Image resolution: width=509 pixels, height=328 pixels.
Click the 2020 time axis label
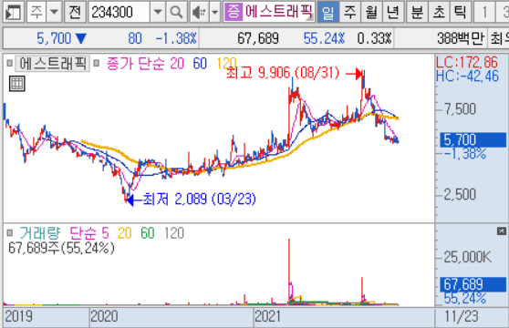pyautogui.click(x=104, y=316)
